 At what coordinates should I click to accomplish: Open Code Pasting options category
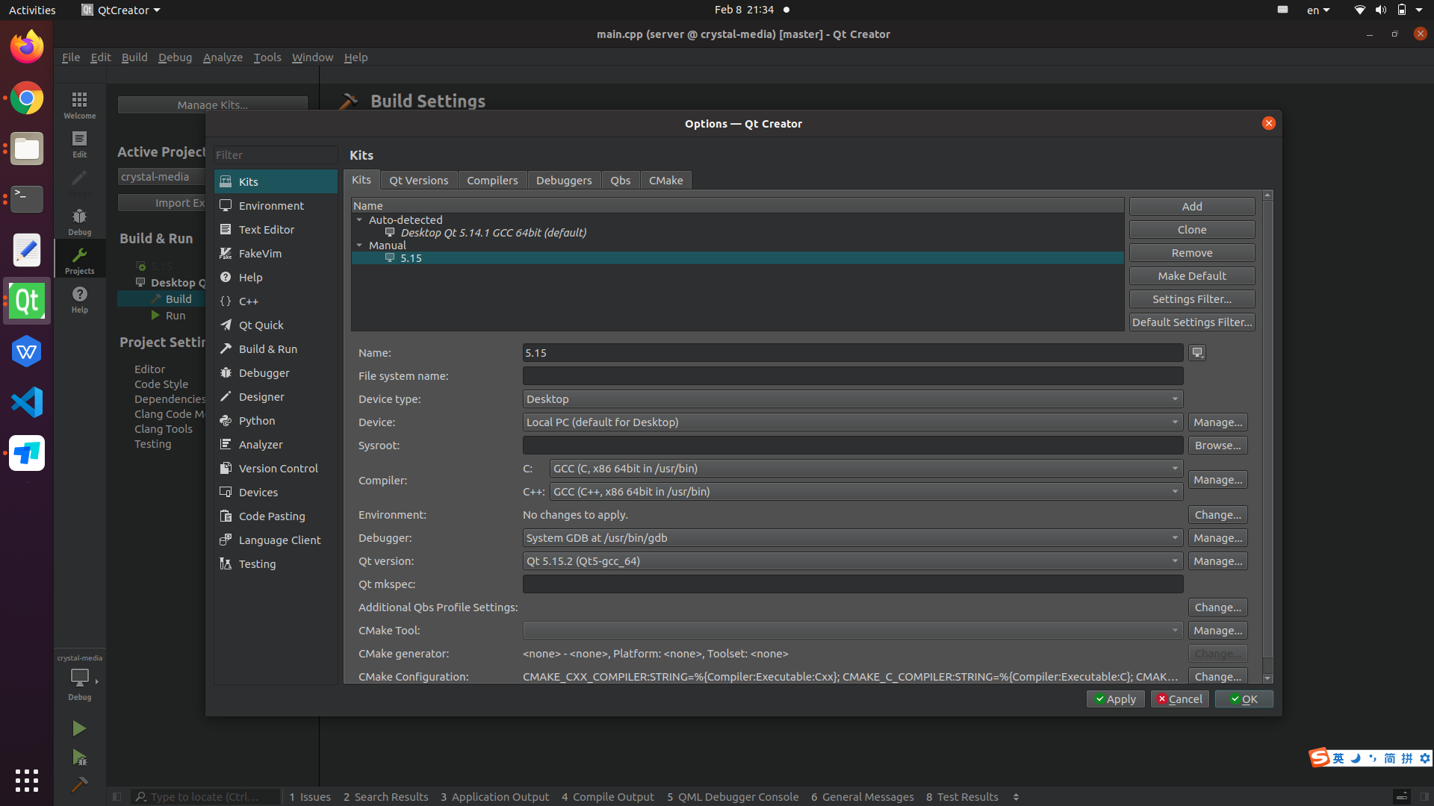coord(276,516)
